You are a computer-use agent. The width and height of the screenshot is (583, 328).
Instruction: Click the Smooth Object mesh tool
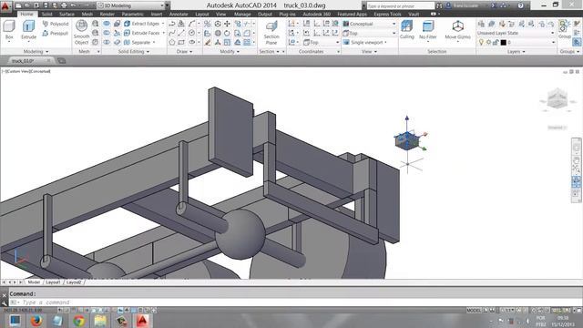pyautogui.click(x=81, y=33)
